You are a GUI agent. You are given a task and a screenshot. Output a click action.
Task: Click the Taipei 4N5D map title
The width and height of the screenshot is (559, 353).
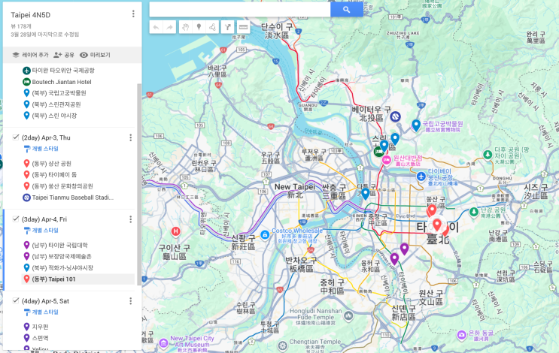click(x=31, y=15)
